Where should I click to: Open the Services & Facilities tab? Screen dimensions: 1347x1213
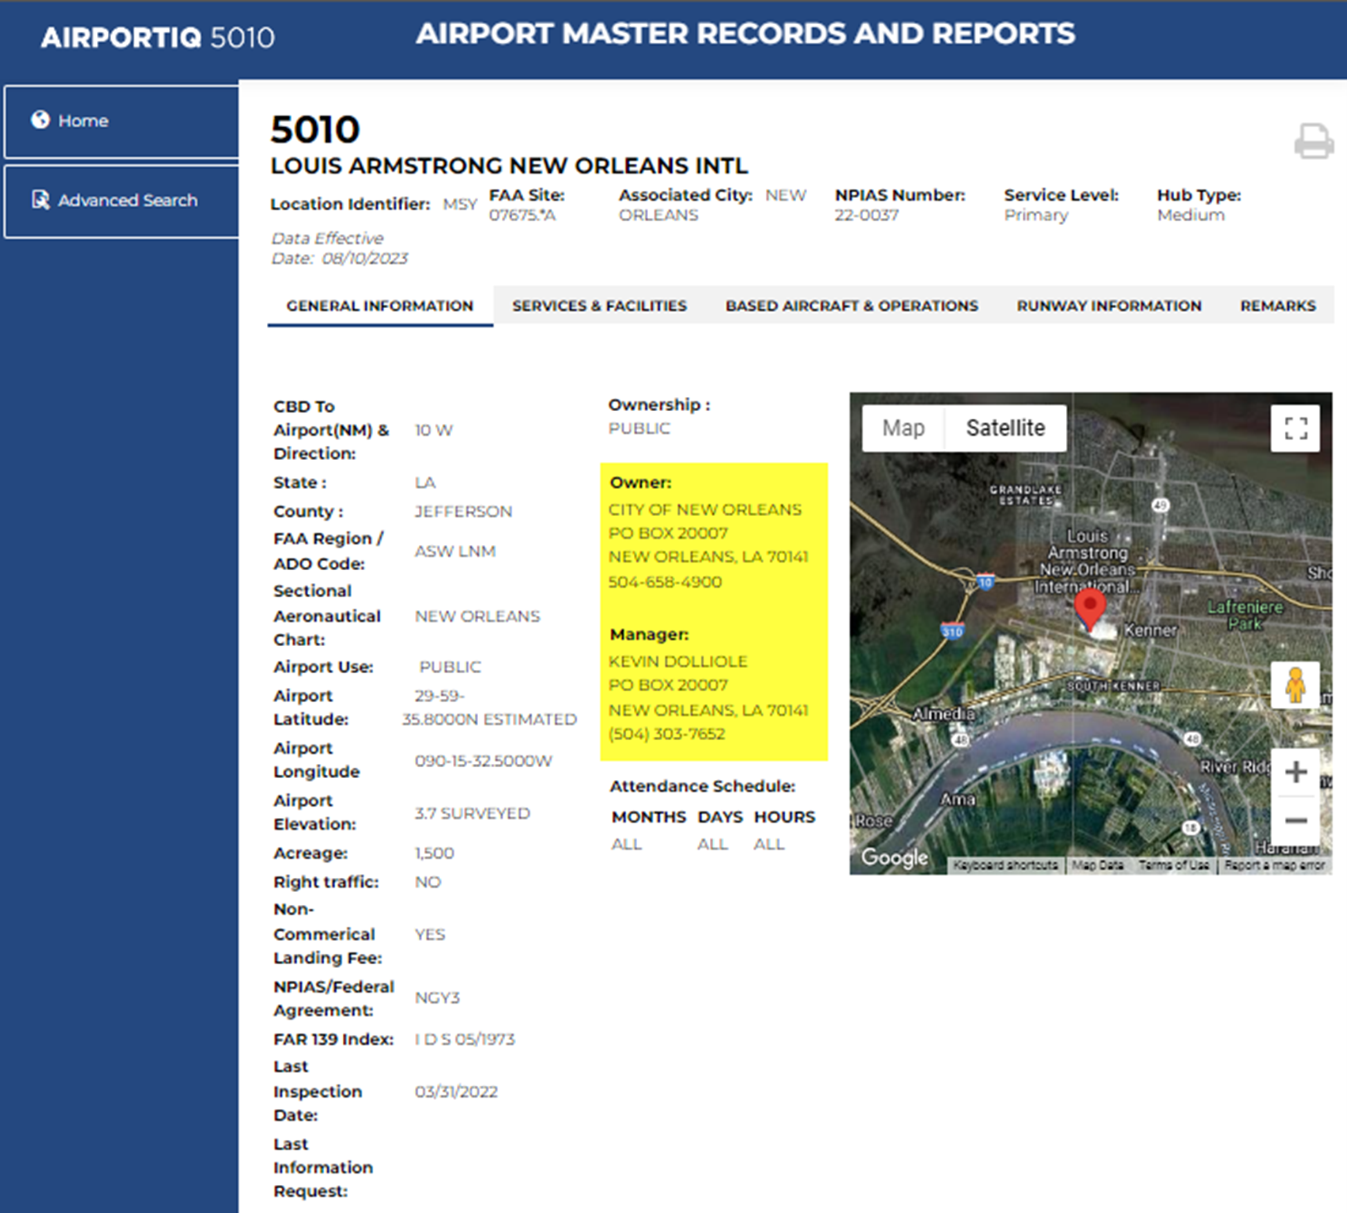[x=599, y=306]
